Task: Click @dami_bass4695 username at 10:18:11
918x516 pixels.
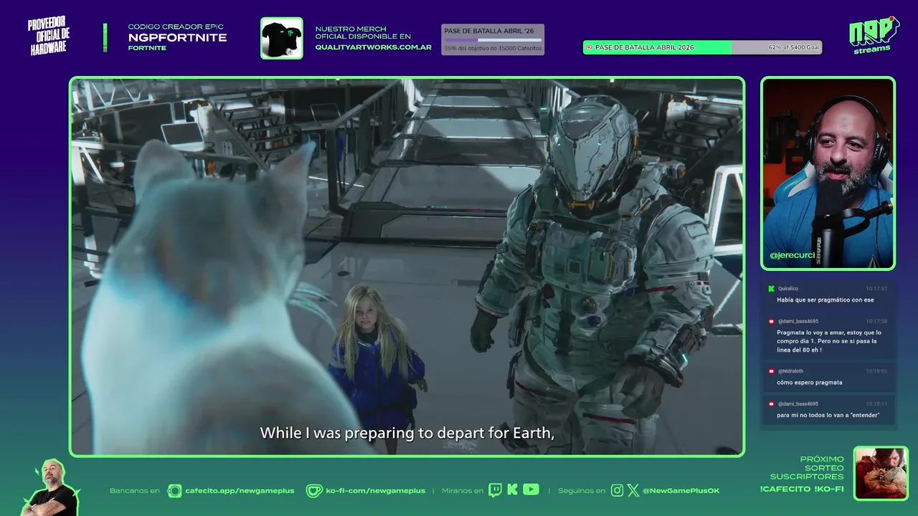Action: pos(798,404)
